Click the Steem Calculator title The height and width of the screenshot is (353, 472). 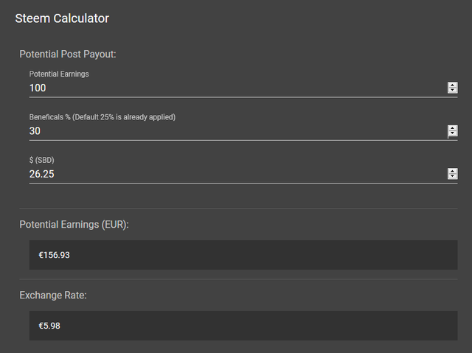pyautogui.click(x=62, y=18)
